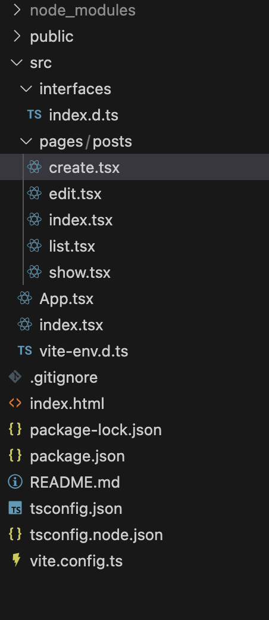
Task: Click the React icon next to App.tsx
Action: (x=25, y=298)
